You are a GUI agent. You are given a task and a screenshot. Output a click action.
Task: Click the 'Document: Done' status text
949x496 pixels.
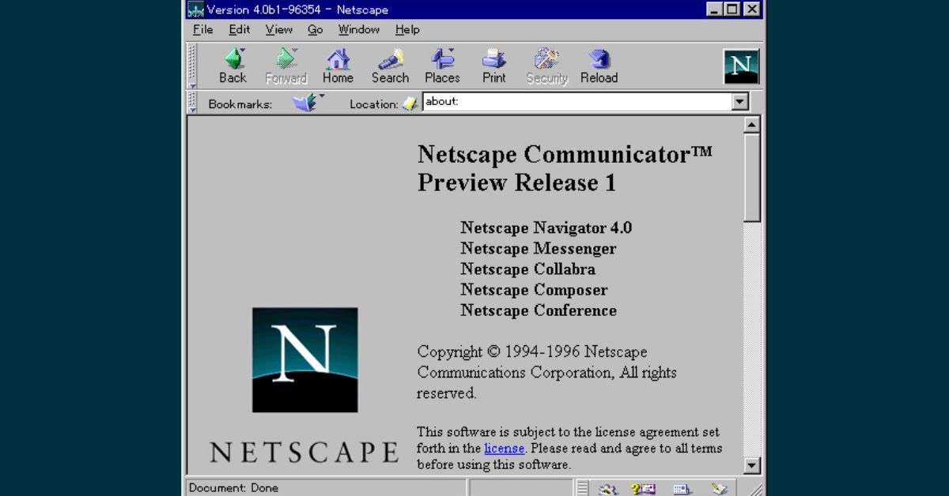coord(234,488)
